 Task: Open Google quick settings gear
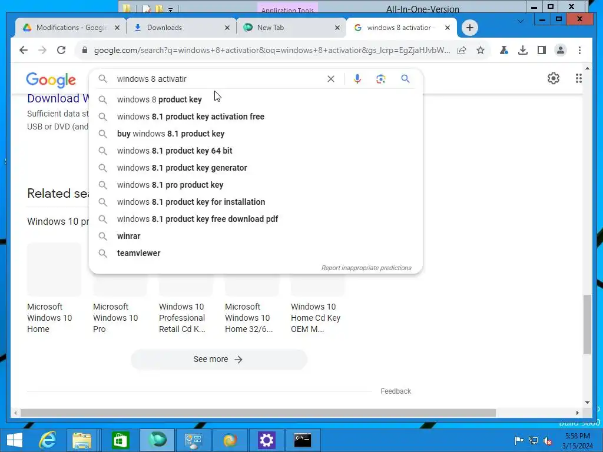(x=554, y=78)
